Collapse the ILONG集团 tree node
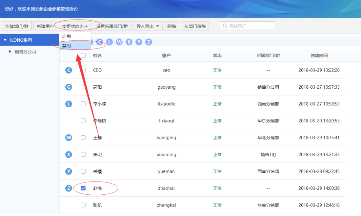The image size is (361, 216). (5, 40)
